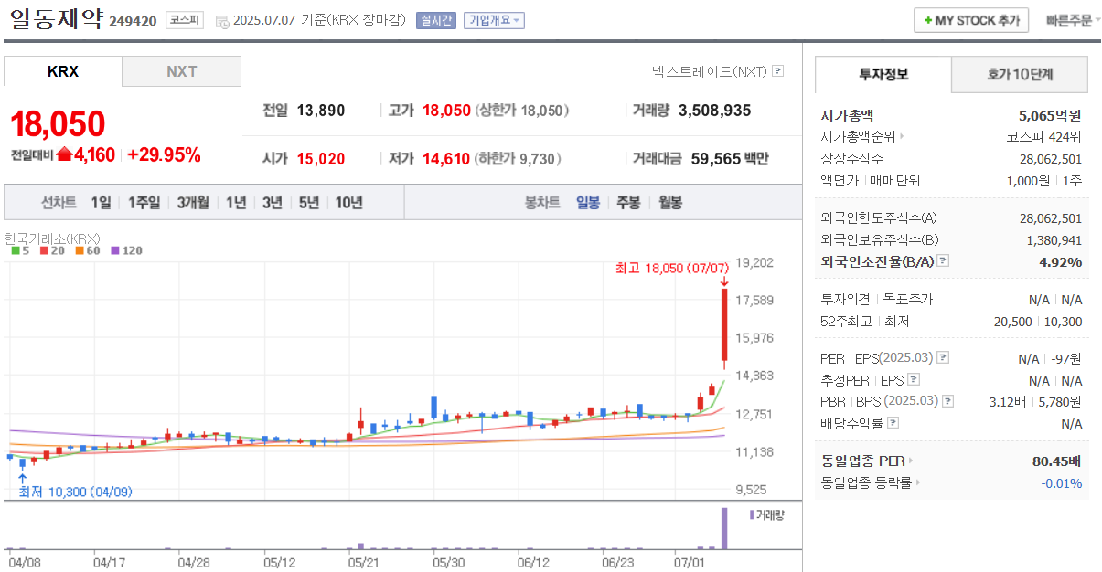This screenshot has width=1102, height=572.
Task: Click the stock code 249420
Action: coord(133,21)
